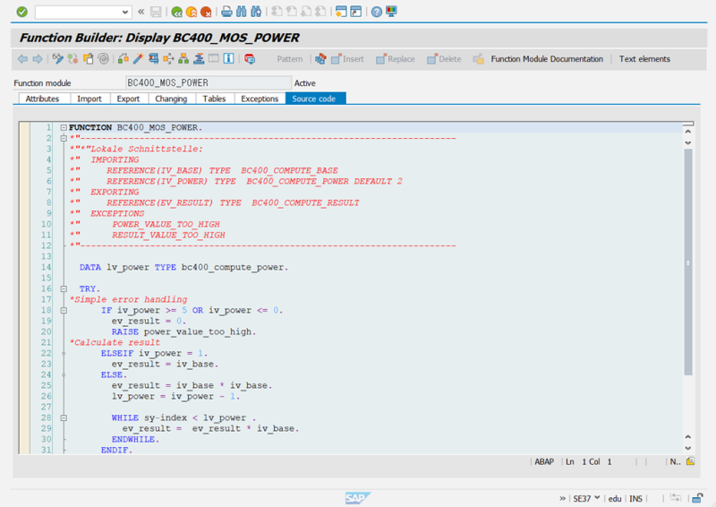Viewport: 716px width, 507px height.
Task: Collapse the TRY block on line 16
Action: click(64, 289)
